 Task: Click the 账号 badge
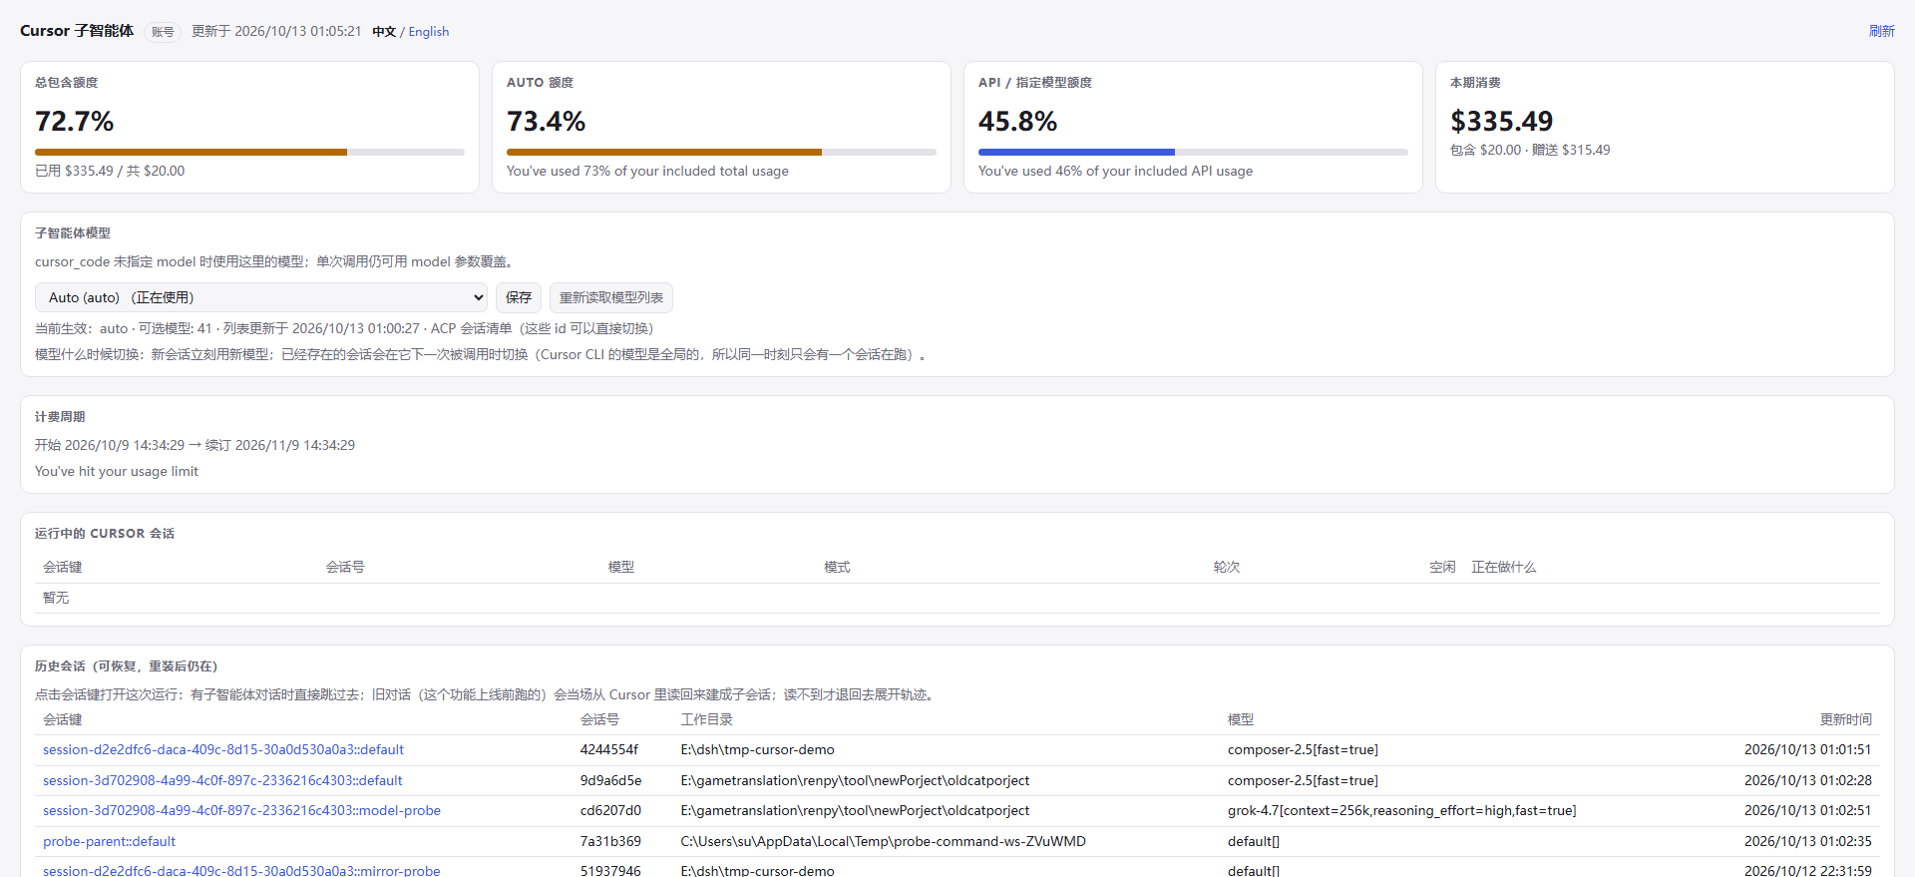pos(163,32)
